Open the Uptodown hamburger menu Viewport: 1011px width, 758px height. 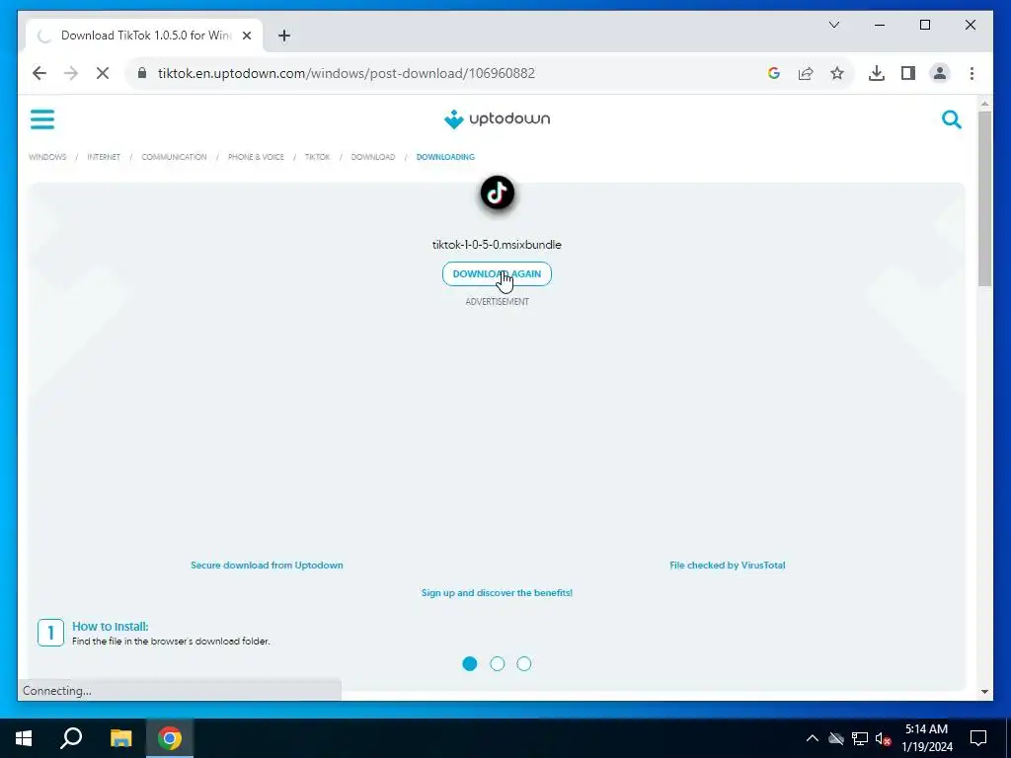click(x=42, y=119)
